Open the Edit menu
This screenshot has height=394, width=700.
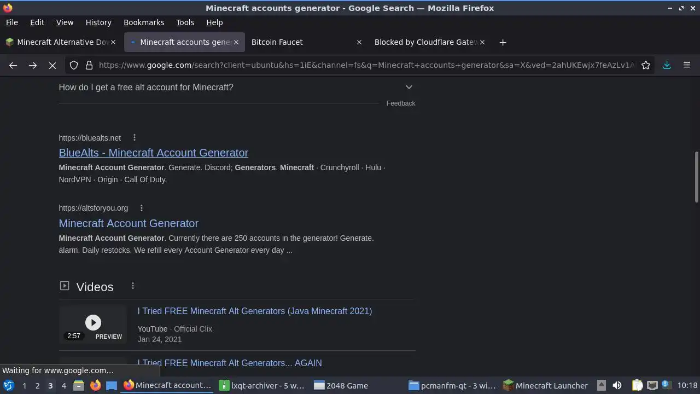click(37, 22)
